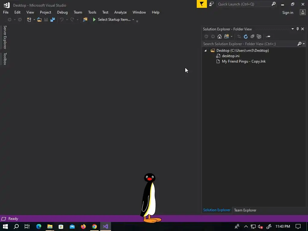
Task: Click the Find in Files toolbar icon
Action: tap(85, 20)
